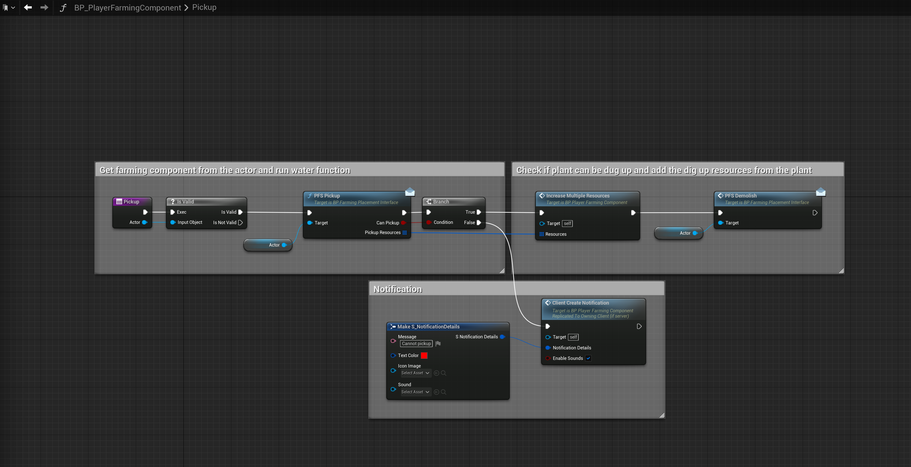The height and width of the screenshot is (467, 911).
Task: Toggle the Enable Sounds checkbox
Action: coord(588,358)
